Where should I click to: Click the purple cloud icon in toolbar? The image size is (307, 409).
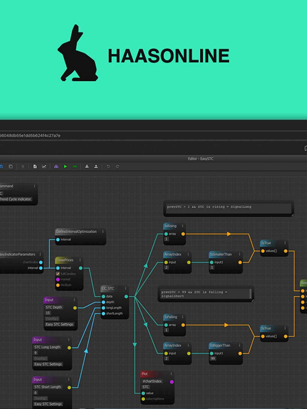(x=56, y=166)
